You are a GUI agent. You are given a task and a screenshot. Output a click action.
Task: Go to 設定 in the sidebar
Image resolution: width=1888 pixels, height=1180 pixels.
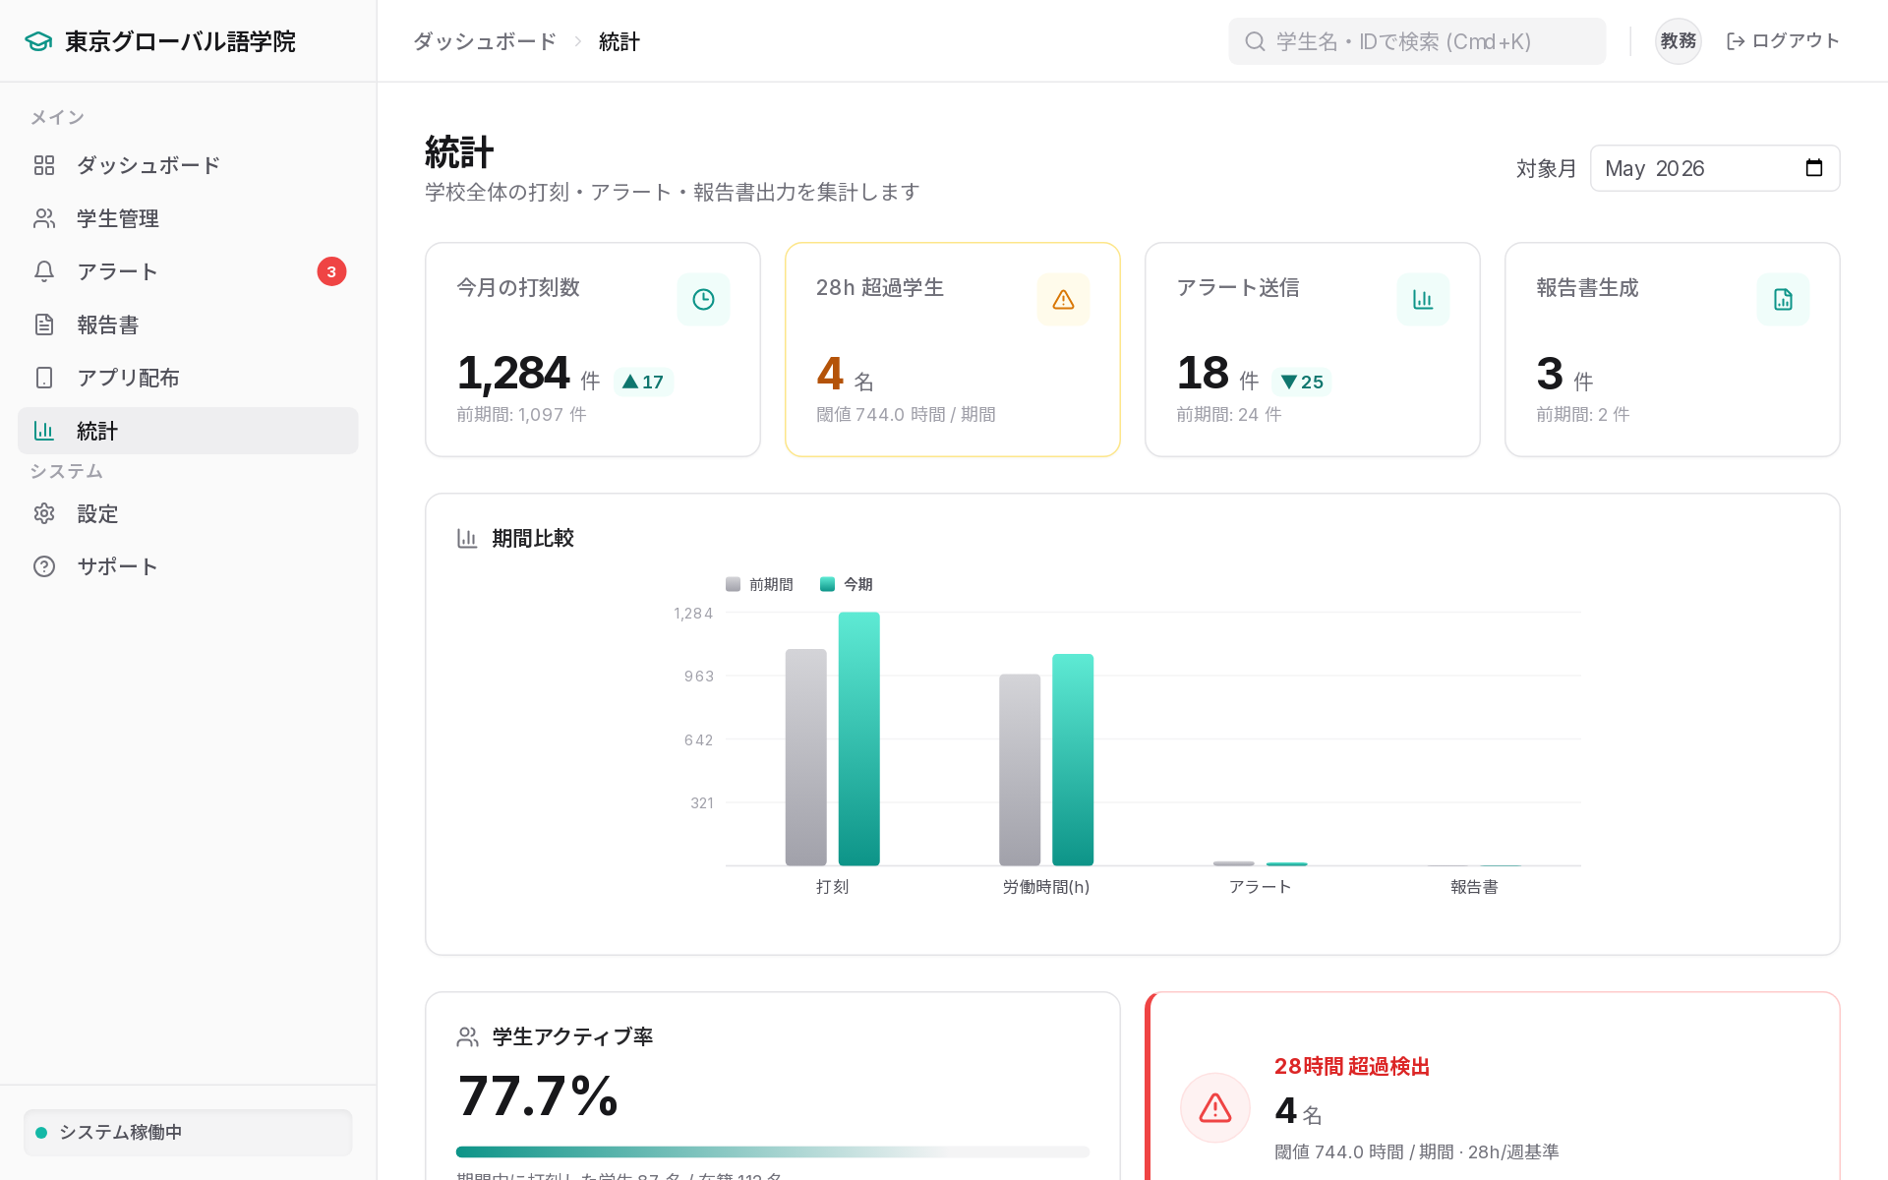(x=188, y=513)
